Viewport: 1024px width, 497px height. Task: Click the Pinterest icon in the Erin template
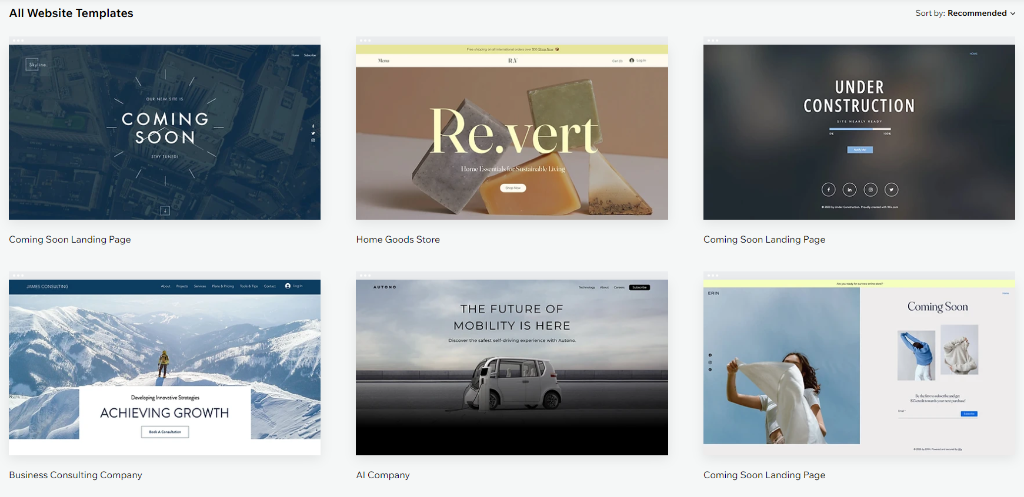coord(710,370)
